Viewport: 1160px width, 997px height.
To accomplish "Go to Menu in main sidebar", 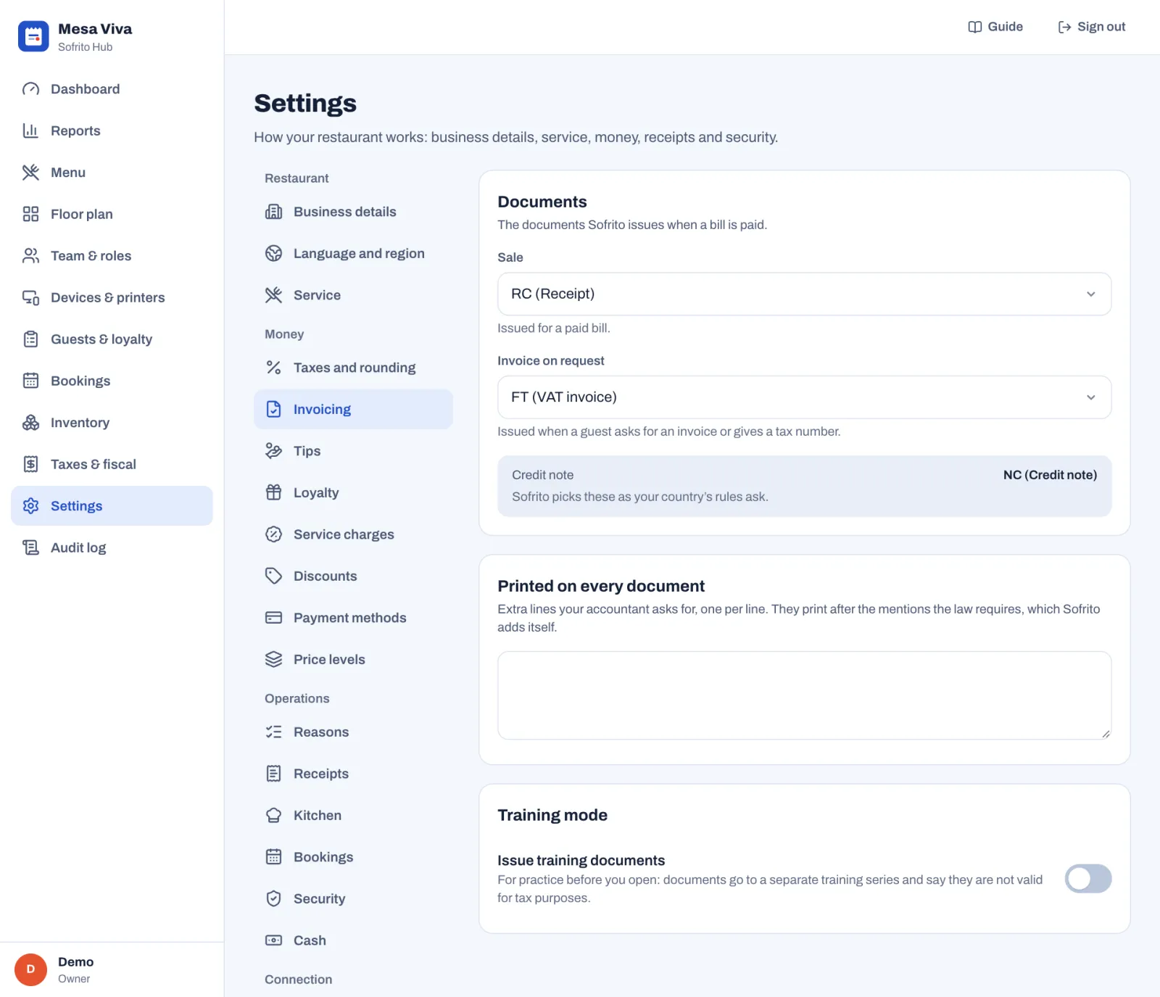I will pos(112,173).
